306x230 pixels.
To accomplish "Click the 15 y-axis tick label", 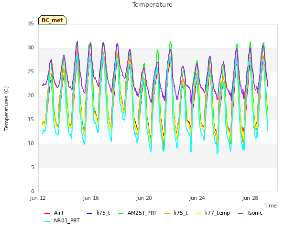I will tap(31, 119).
